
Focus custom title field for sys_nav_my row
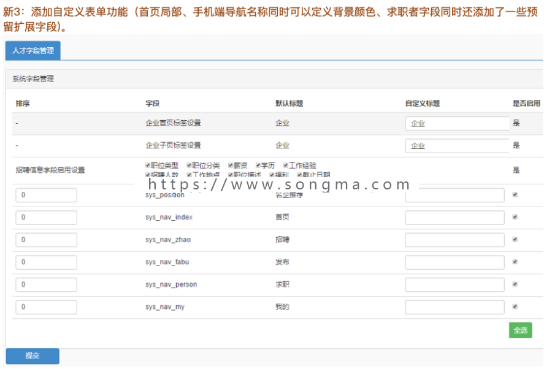(x=454, y=307)
